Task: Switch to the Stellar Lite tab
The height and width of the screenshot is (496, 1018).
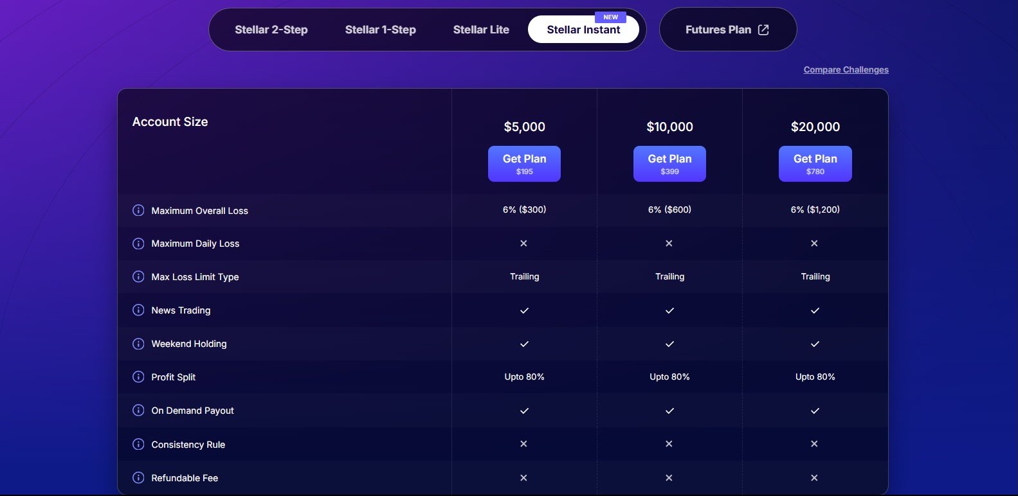Action: tap(481, 30)
